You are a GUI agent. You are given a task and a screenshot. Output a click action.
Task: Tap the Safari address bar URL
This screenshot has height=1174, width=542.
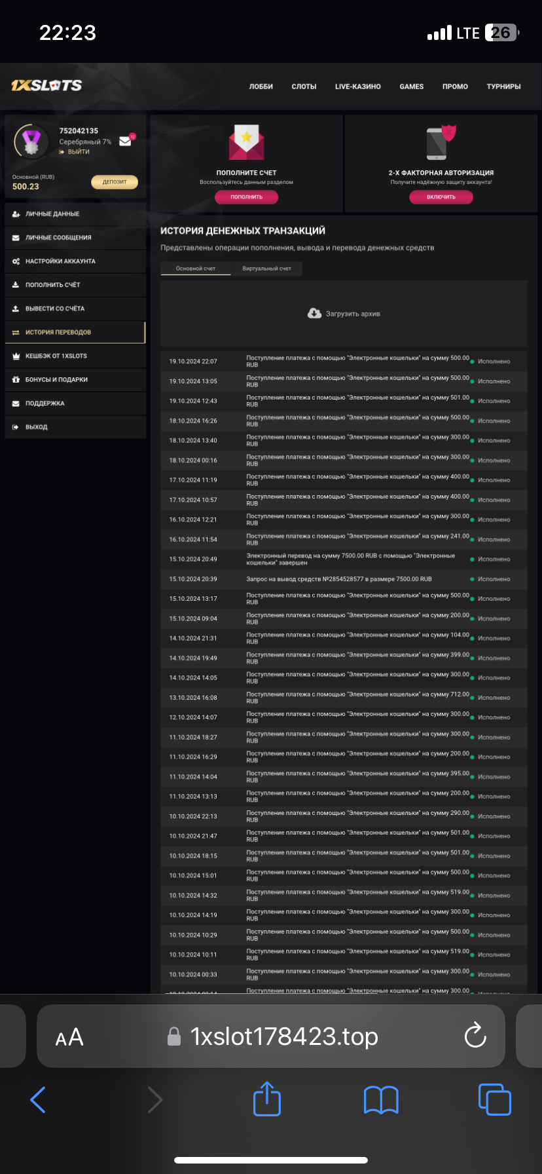coord(284,1036)
